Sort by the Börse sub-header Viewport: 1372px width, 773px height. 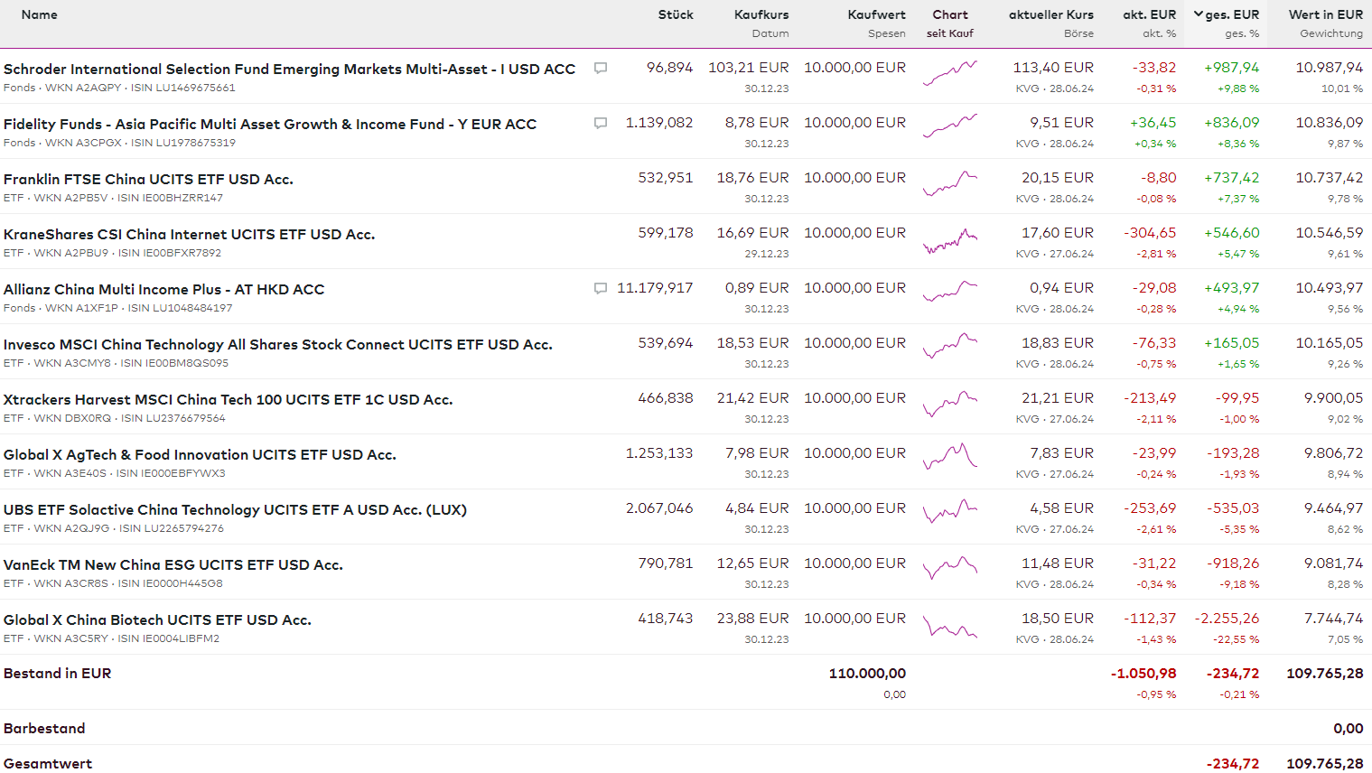(x=1078, y=33)
